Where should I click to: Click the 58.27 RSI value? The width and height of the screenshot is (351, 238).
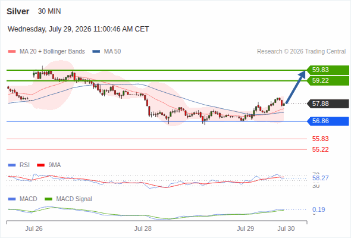click(320, 178)
